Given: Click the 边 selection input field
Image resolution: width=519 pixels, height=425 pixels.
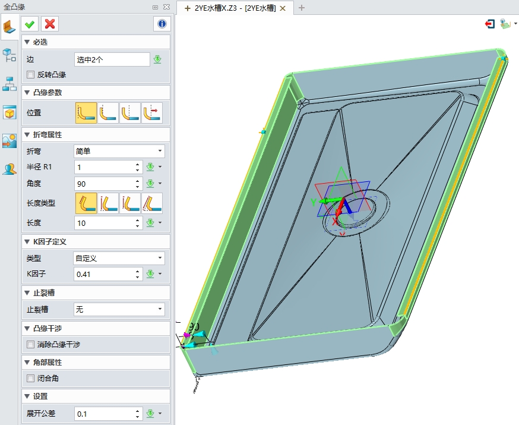Looking at the screenshot, I should (112, 59).
